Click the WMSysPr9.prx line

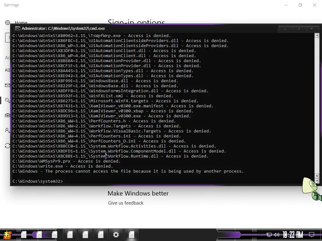click(x=67, y=161)
